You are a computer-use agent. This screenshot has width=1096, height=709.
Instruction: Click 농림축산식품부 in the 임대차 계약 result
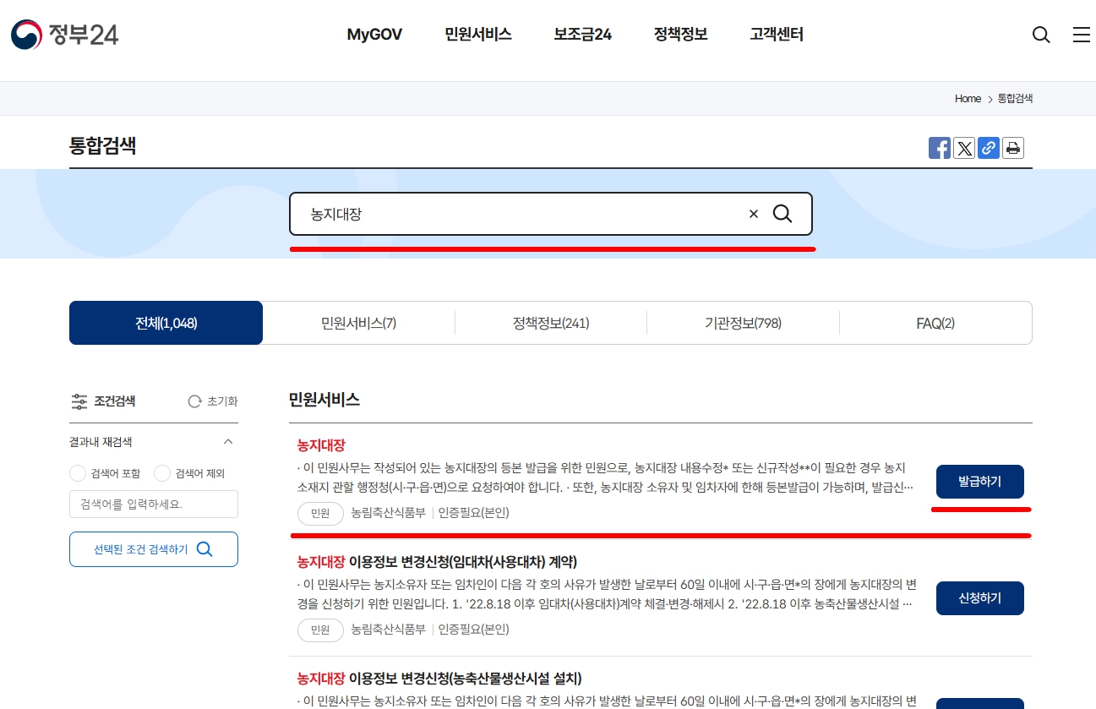pos(389,630)
